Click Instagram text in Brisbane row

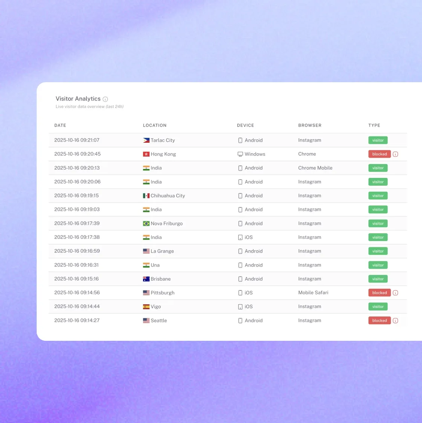tap(310, 279)
